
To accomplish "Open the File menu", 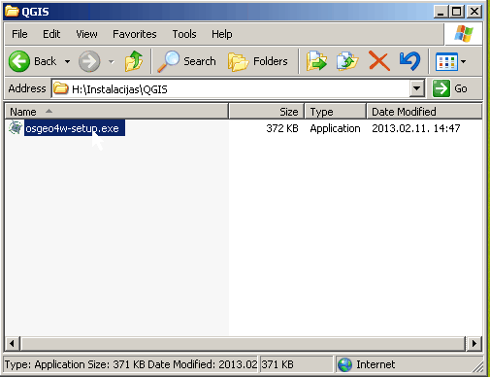I will 19,34.
